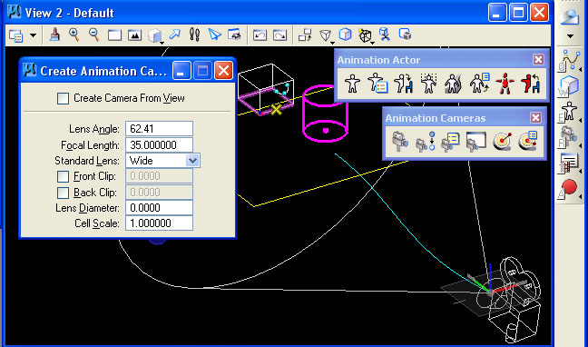Click the red record circle in right sidebar

pyautogui.click(x=569, y=186)
